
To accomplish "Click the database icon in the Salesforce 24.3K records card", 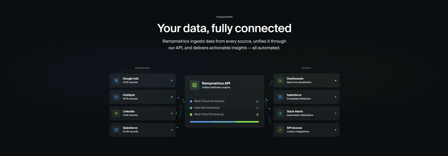I will pyautogui.click(x=116, y=130).
